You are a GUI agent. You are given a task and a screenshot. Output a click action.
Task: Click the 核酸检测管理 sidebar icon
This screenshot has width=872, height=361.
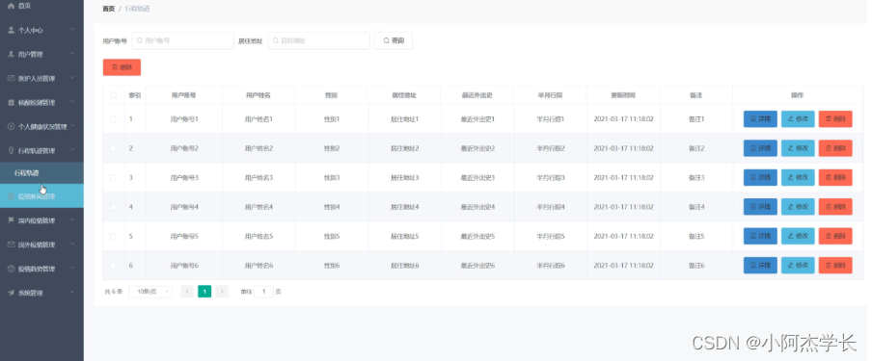point(12,103)
